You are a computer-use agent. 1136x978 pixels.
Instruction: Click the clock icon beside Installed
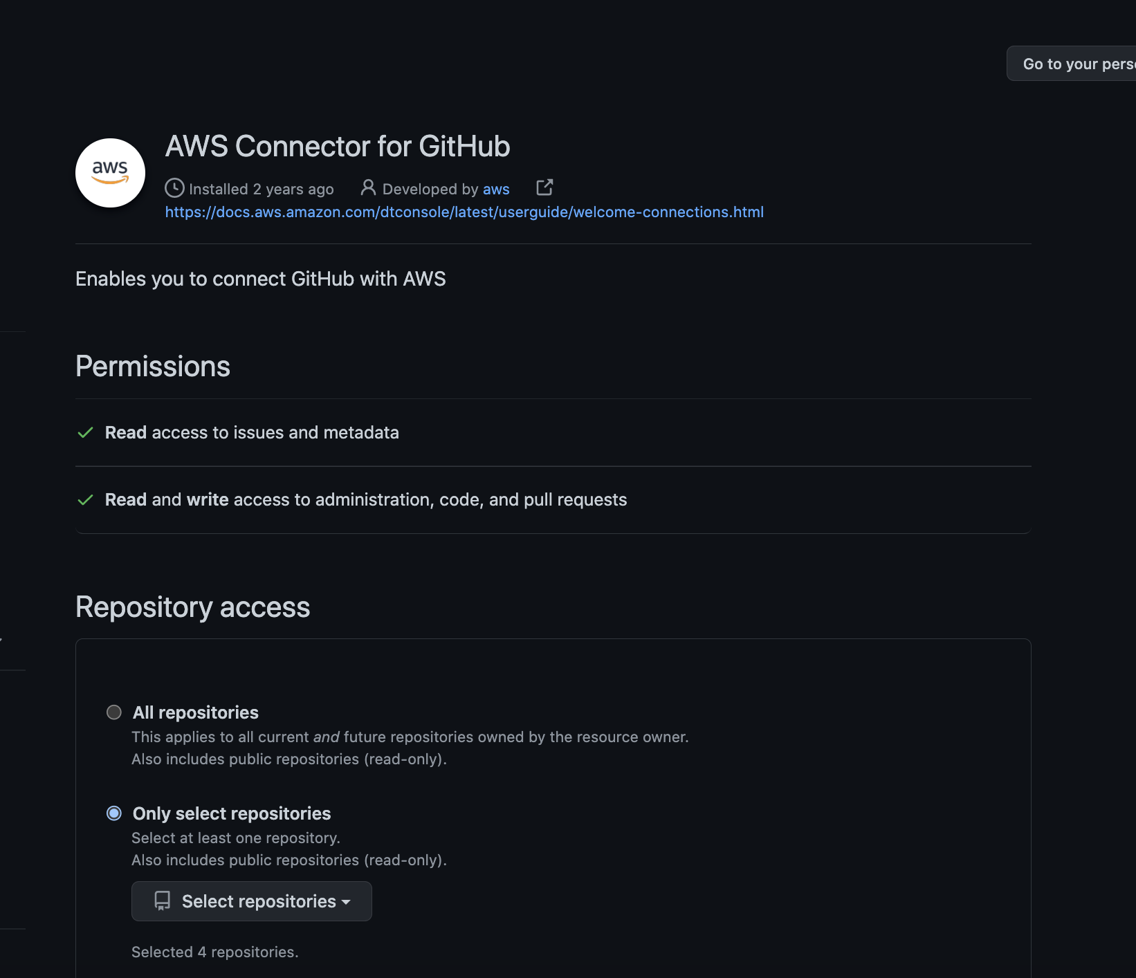[174, 188]
